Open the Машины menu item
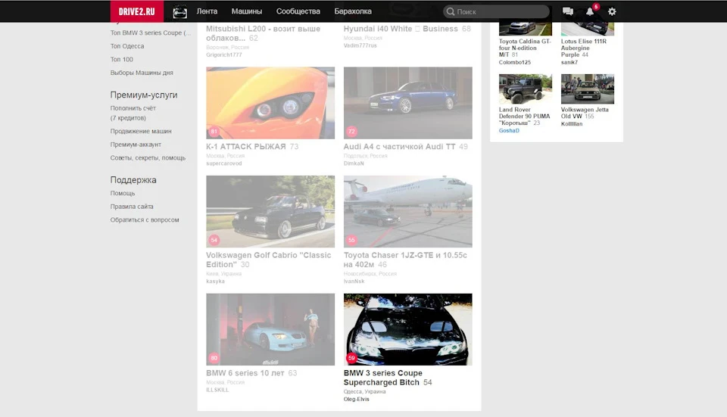727x417 pixels. [x=247, y=11]
